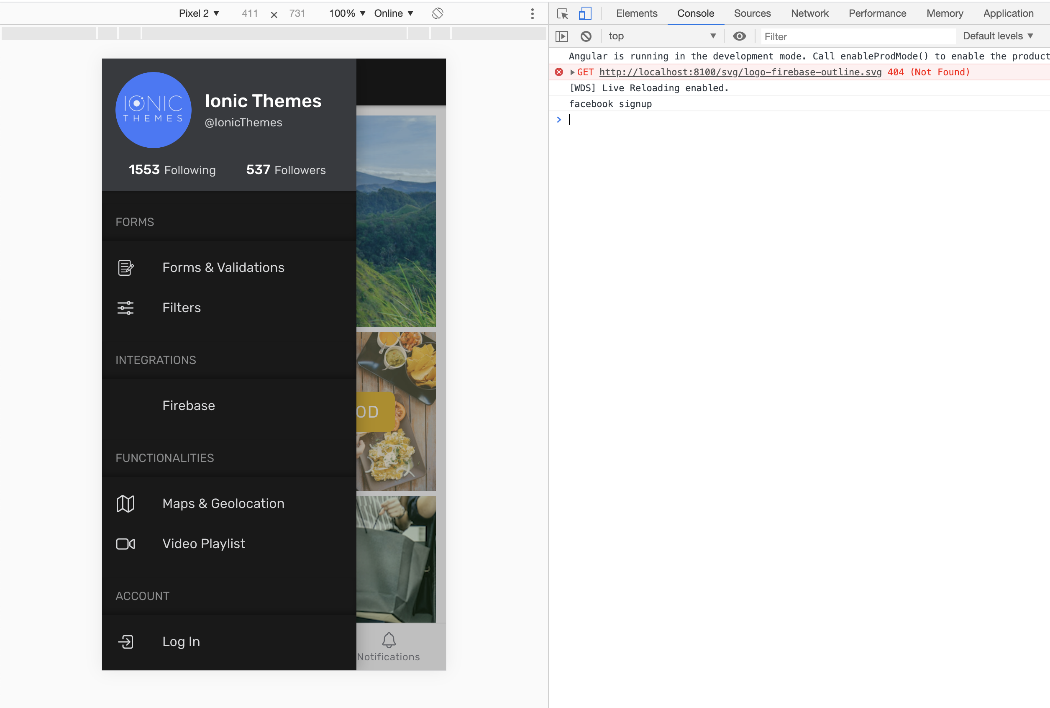The height and width of the screenshot is (708, 1050).
Task: Toggle the device toolbar icon
Action: pyautogui.click(x=585, y=13)
